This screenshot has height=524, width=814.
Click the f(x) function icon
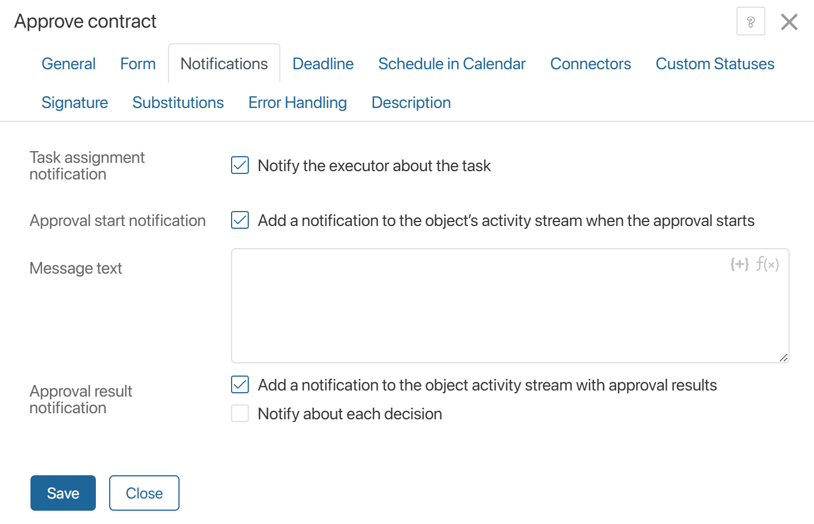[767, 264]
